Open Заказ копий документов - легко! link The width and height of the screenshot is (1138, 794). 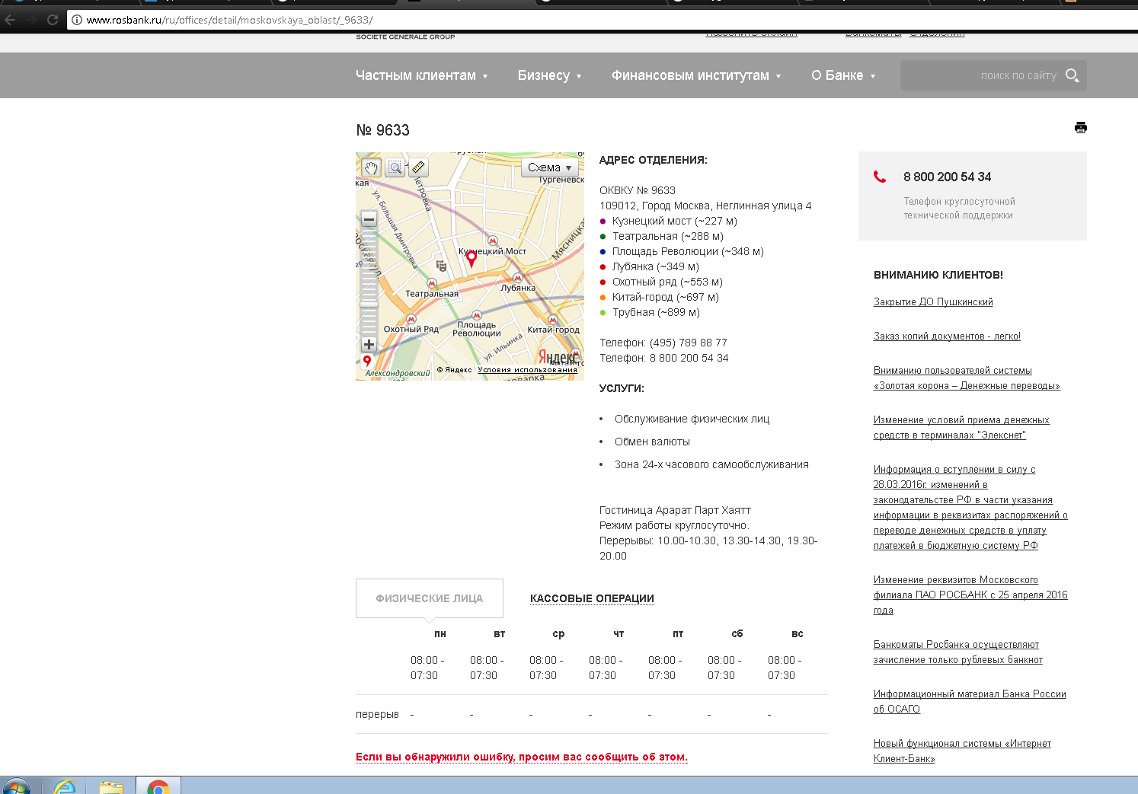point(947,336)
